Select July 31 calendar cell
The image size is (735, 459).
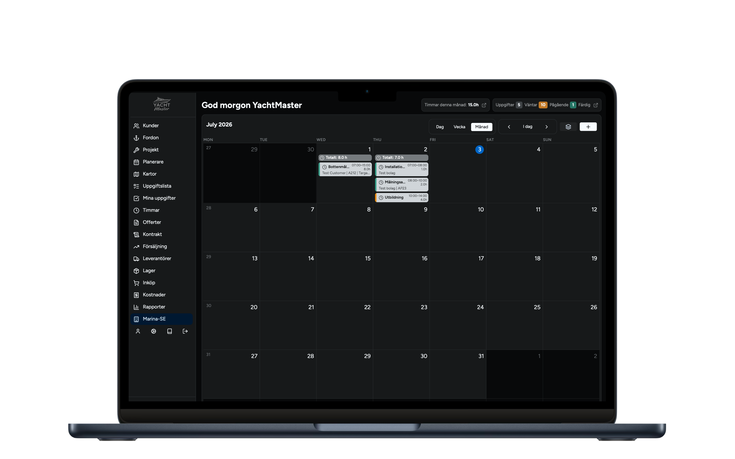(458, 374)
